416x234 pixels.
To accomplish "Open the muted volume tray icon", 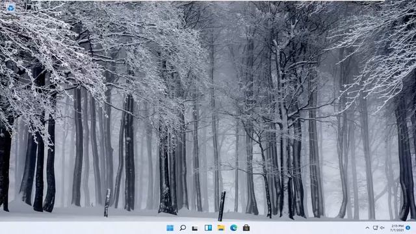I will (x=382, y=227).
